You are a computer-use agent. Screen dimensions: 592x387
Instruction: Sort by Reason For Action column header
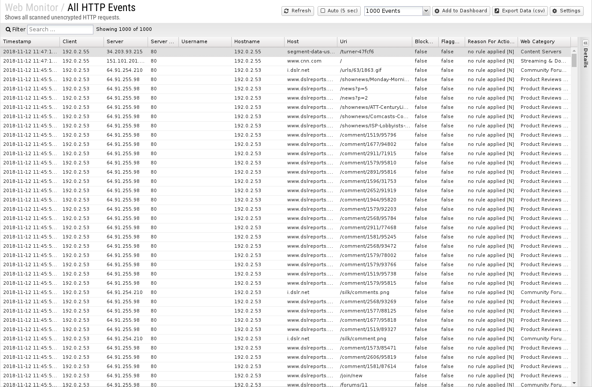492,41
